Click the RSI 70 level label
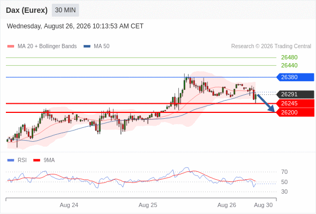Viewport: 316px width, 214px height. pos(284,172)
